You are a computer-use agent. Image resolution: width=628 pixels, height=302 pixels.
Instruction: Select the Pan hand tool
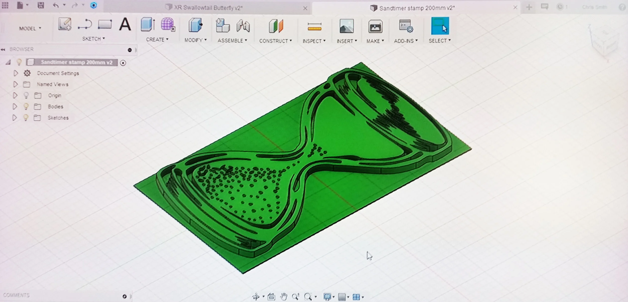click(x=284, y=297)
